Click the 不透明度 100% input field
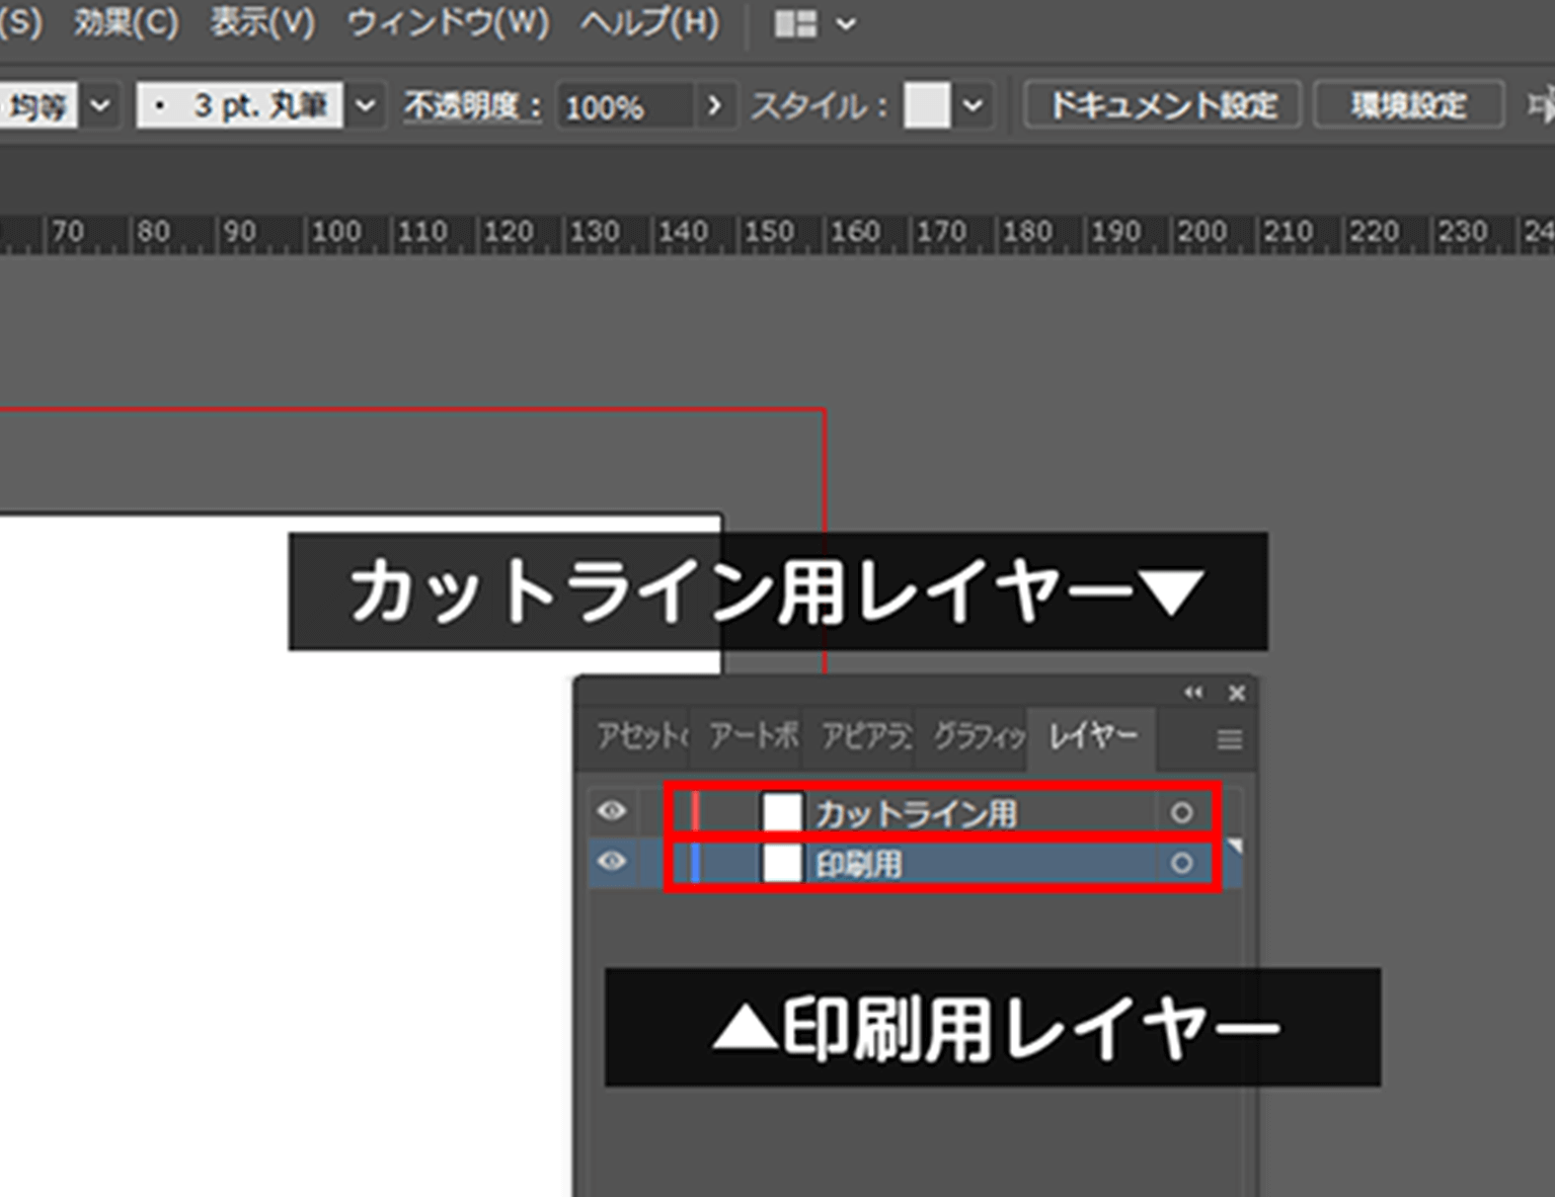The height and width of the screenshot is (1197, 1555). click(624, 106)
